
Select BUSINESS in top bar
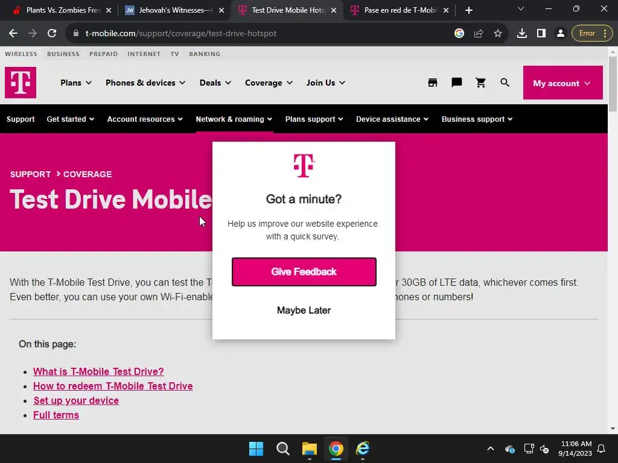point(63,54)
